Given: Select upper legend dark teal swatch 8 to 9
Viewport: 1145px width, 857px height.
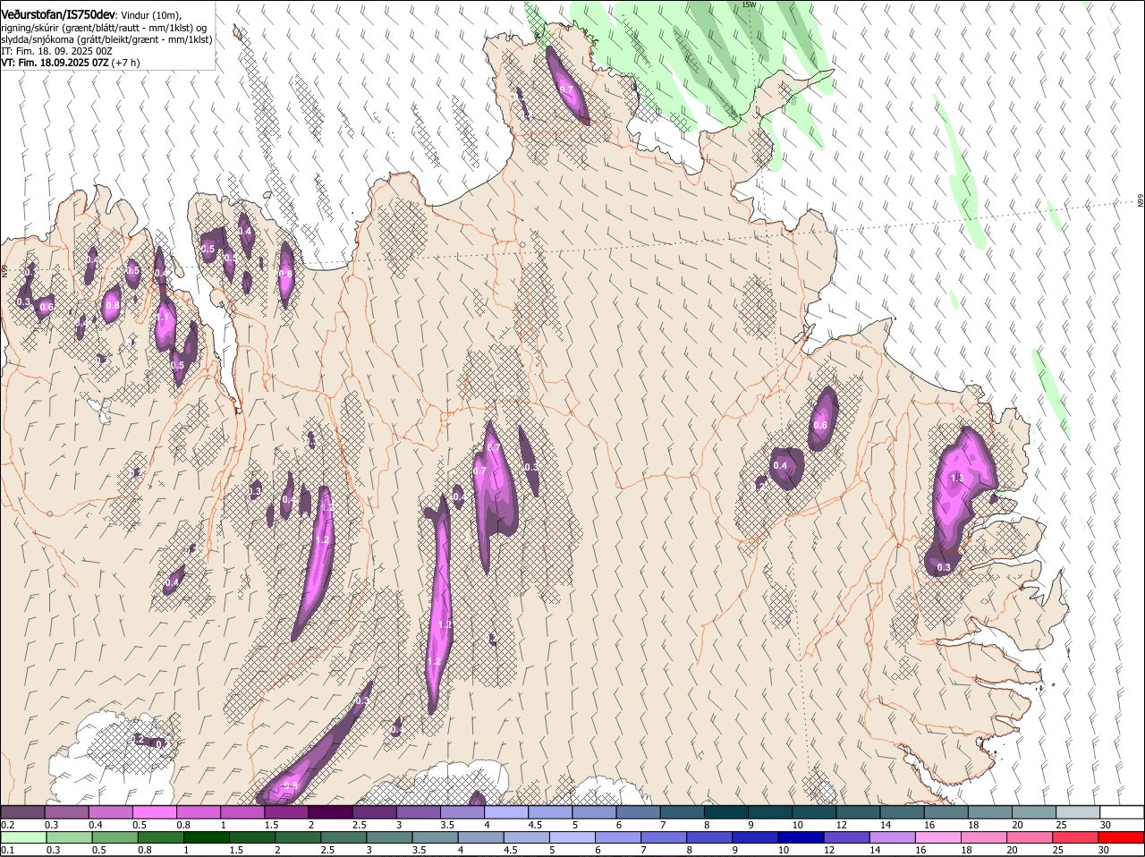Looking at the screenshot, I should point(726,812).
